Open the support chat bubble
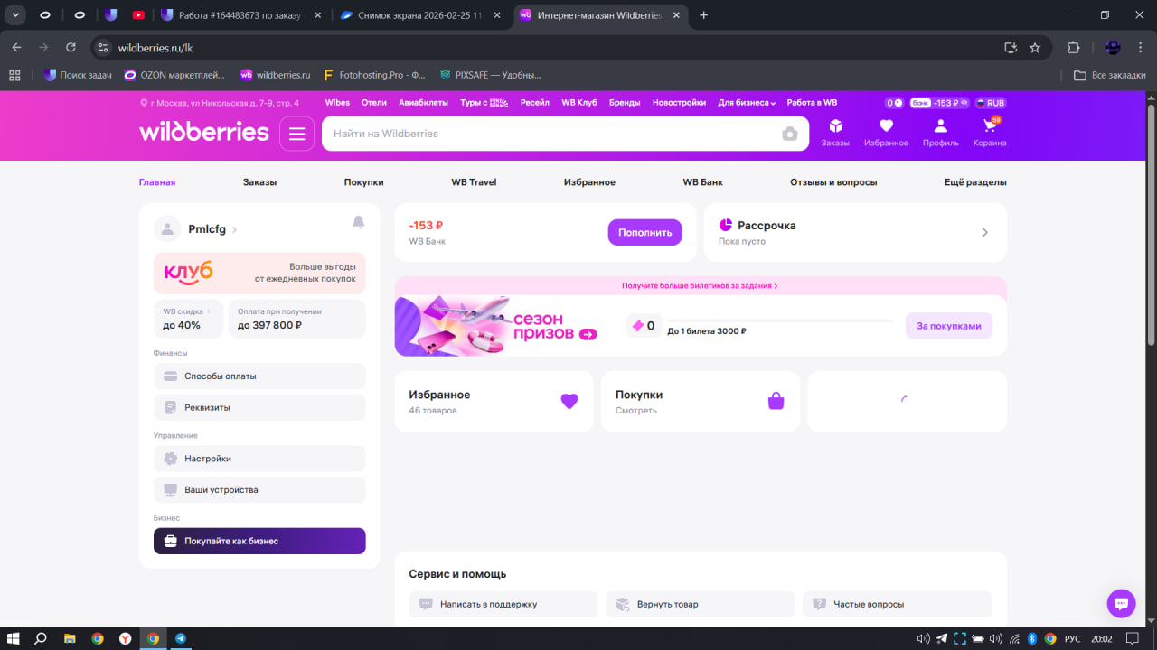The width and height of the screenshot is (1157, 650). (x=1121, y=603)
